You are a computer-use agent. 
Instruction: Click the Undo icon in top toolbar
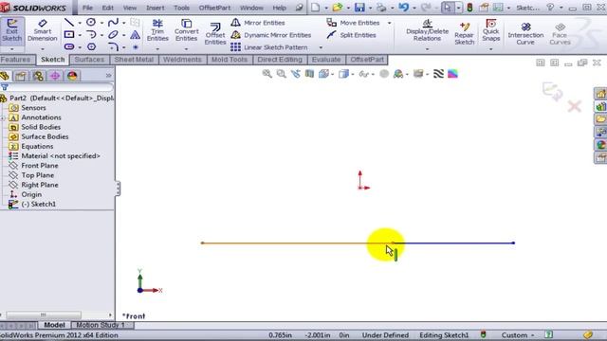click(404, 8)
